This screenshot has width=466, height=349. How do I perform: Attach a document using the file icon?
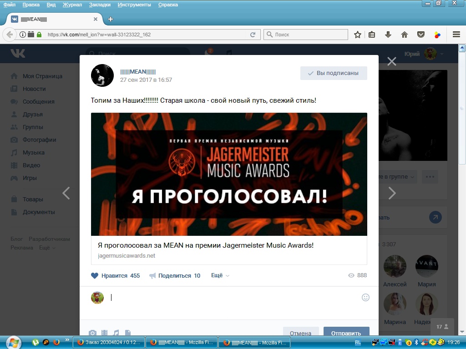click(128, 333)
